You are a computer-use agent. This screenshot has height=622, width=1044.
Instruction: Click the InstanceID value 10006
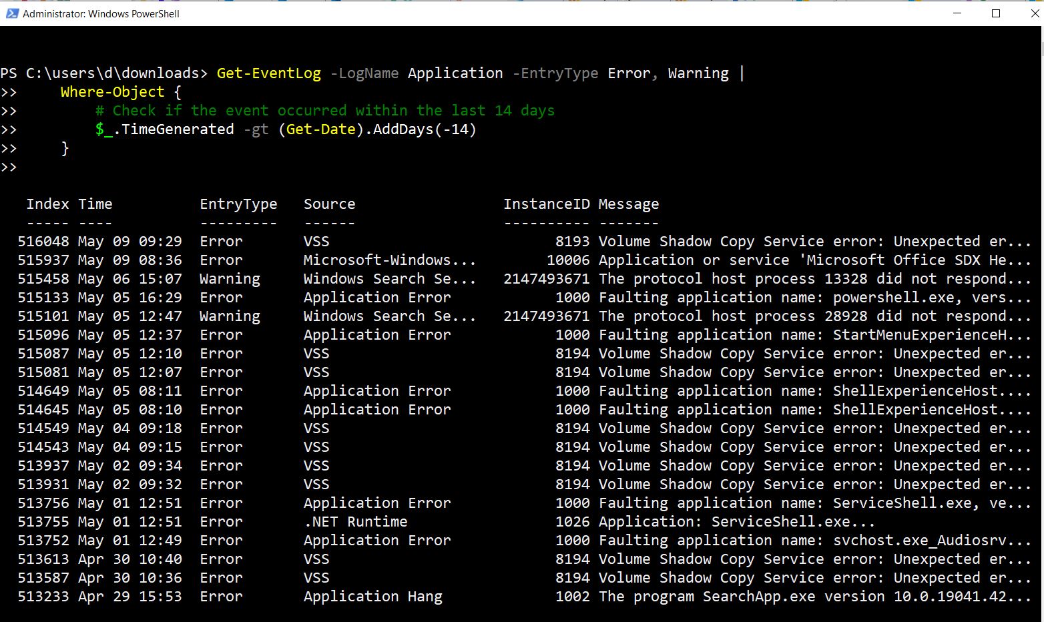pos(568,260)
